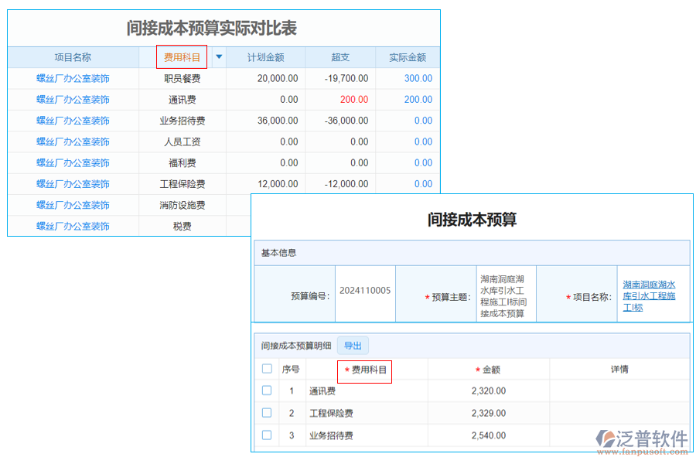696x464 pixels.
Task: Check the checkbox for row 3 业务招待费
Action: pos(267,434)
